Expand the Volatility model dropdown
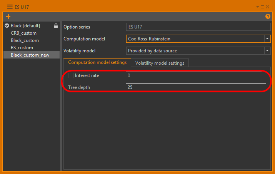Image resolution: width=275 pixels, height=174 pixels. [267, 50]
